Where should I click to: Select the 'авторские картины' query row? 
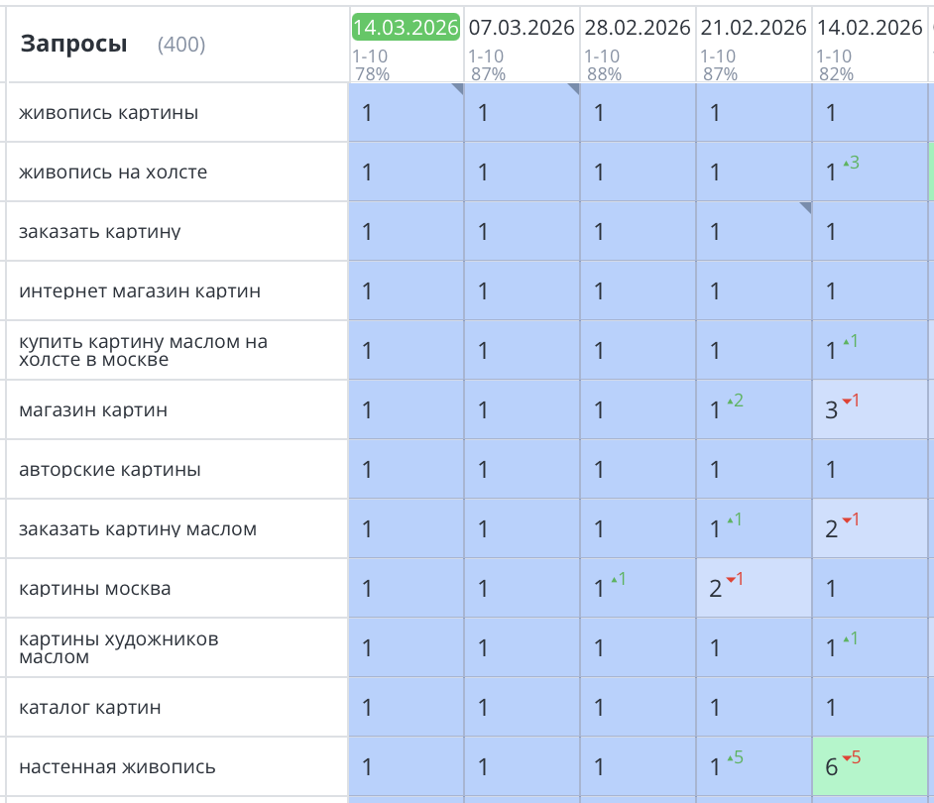point(109,470)
